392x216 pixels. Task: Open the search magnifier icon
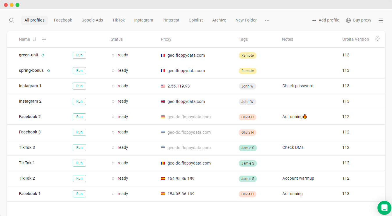(x=12, y=20)
